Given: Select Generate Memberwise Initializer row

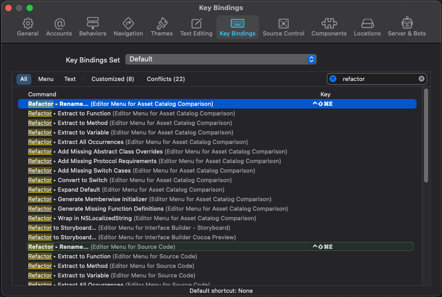Looking at the screenshot, I should [x=217, y=199].
